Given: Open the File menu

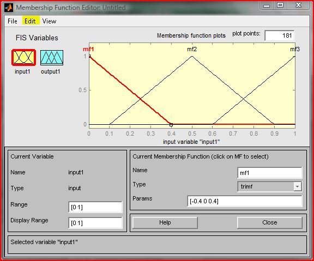Looking at the screenshot, I should coord(13,21).
